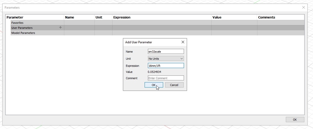Click the Name input field
The width and height of the screenshot is (313, 129).
(166, 51)
